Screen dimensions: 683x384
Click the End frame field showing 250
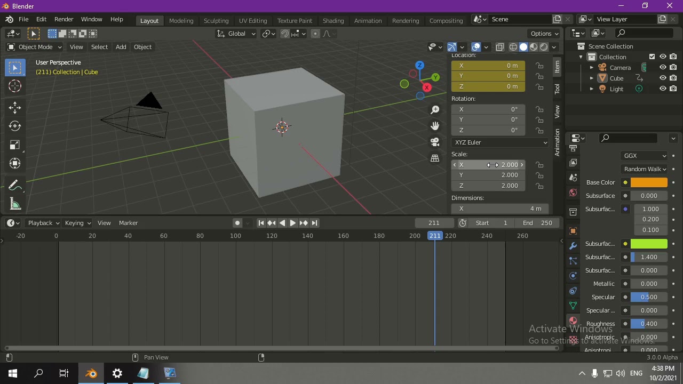click(536, 223)
